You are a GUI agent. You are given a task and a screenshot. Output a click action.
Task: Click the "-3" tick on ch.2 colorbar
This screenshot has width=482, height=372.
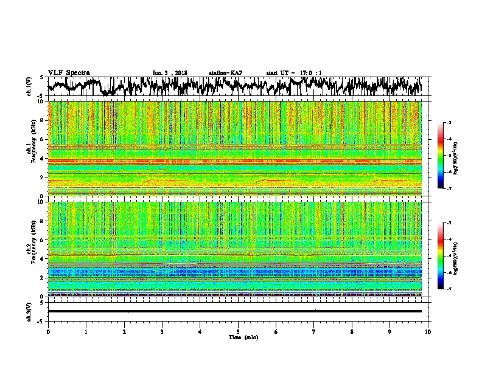pyautogui.click(x=449, y=223)
